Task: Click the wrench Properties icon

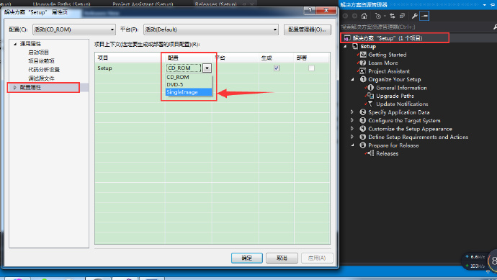Action: (415, 16)
